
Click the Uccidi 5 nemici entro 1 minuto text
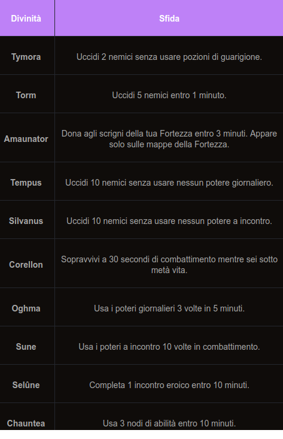tap(169, 95)
